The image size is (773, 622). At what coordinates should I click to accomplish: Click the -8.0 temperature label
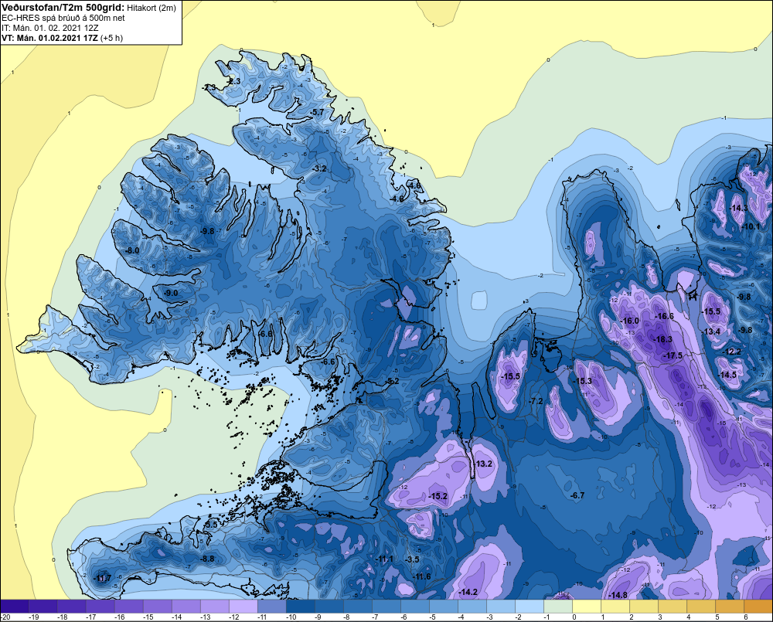click(x=131, y=250)
